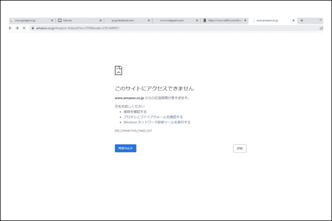Click the bold www.amazon.co.jp hostname text

(129, 98)
